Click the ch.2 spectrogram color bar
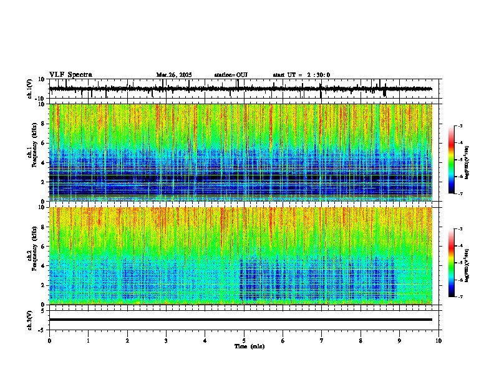494x382 pixels. point(452,263)
